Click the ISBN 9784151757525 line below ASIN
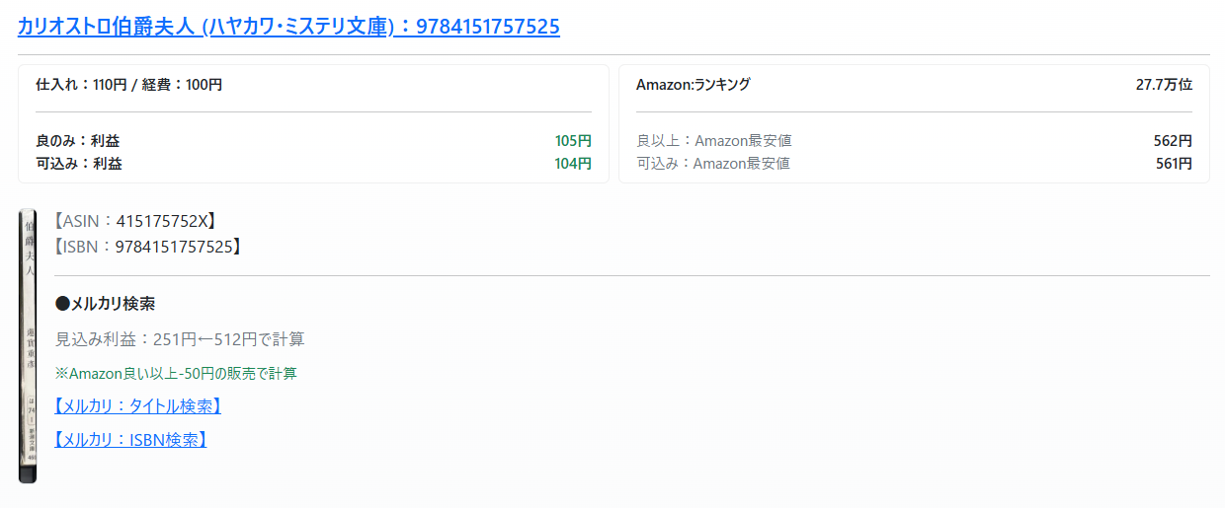Screen dimensions: 1225x508 147,246
